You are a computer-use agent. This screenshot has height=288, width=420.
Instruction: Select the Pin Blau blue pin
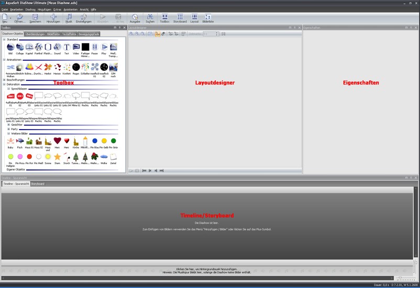point(95,142)
